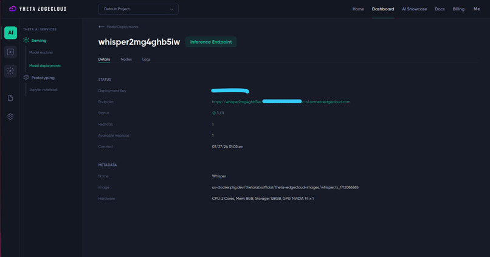Viewport: 490px width, 257px height.
Task: Click the Available Replicas label
Action: point(114,135)
